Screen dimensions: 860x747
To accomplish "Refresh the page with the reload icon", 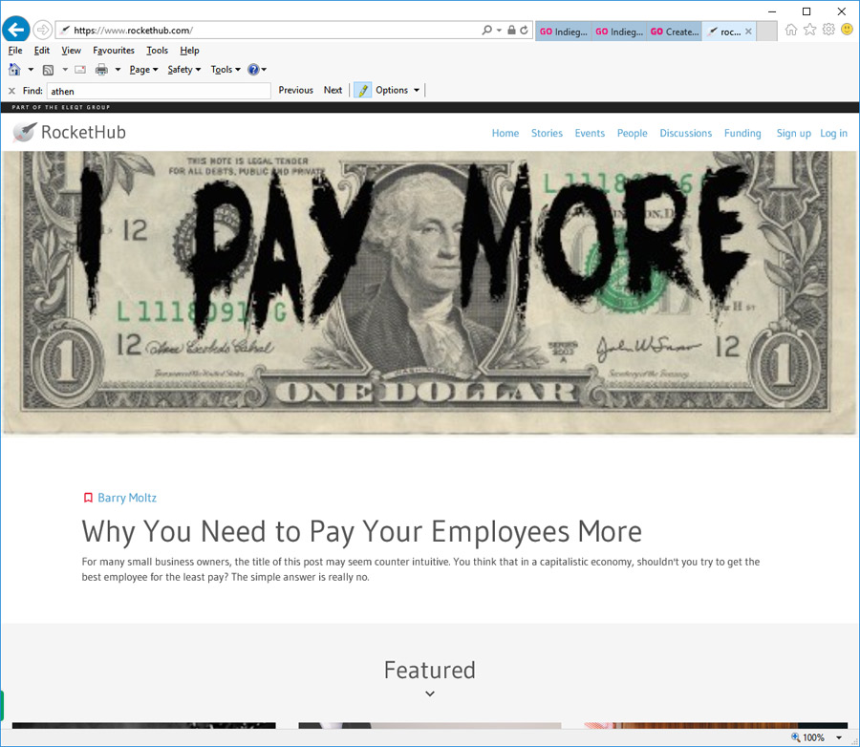I will (525, 31).
